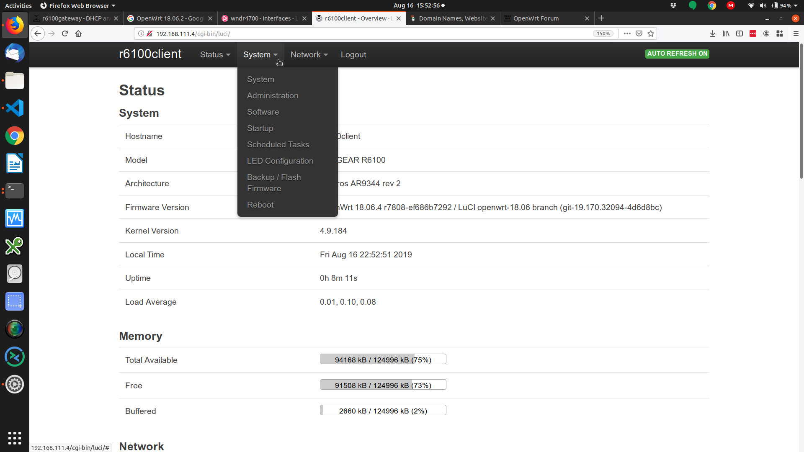Open Visual Studio Code from dock
804x452 pixels.
(15, 108)
